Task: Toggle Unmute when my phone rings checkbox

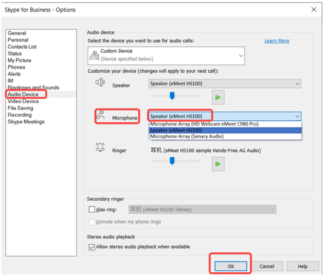Action: tap(92, 222)
